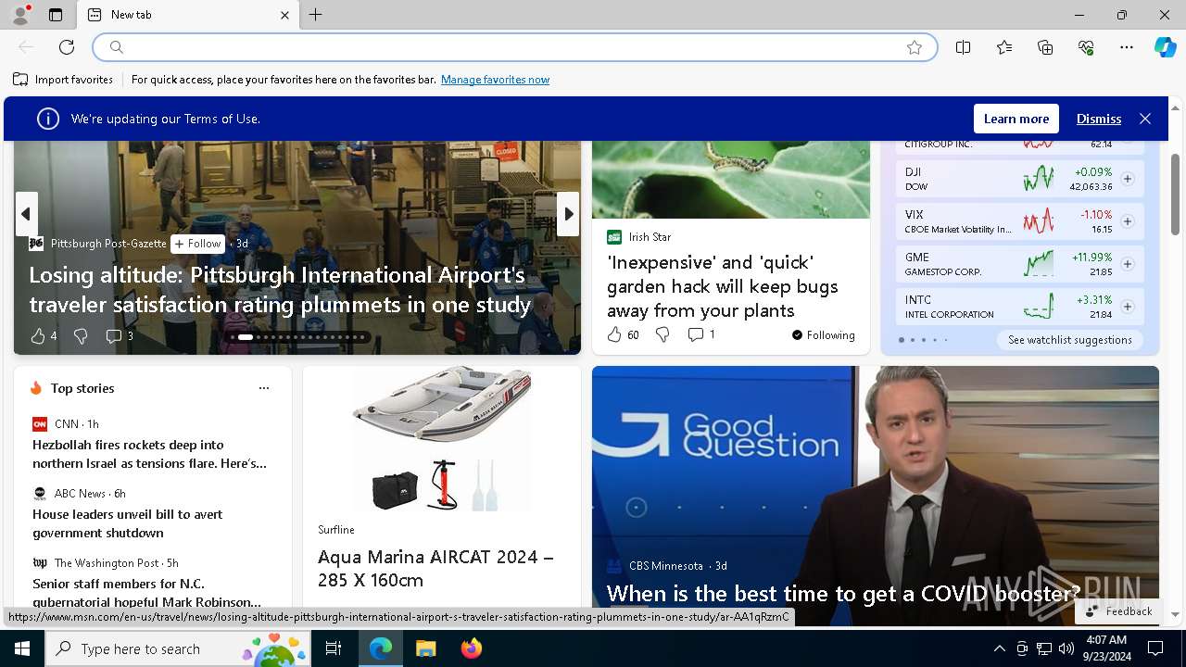This screenshot has width=1186, height=667.
Task: Dismiss the Terms of Use banner
Action: click(x=1099, y=119)
